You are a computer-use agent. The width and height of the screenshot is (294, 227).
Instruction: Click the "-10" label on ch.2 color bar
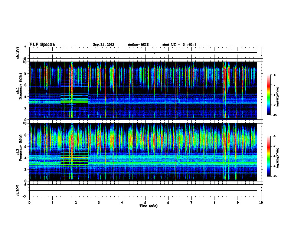[x=274, y=177]
